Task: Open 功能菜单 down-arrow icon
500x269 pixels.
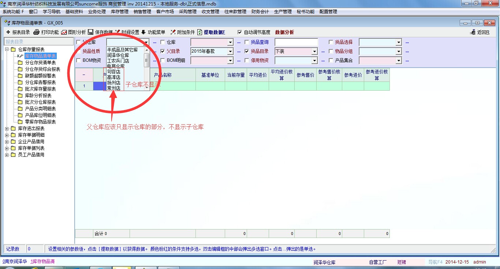Action: point(143,32)
